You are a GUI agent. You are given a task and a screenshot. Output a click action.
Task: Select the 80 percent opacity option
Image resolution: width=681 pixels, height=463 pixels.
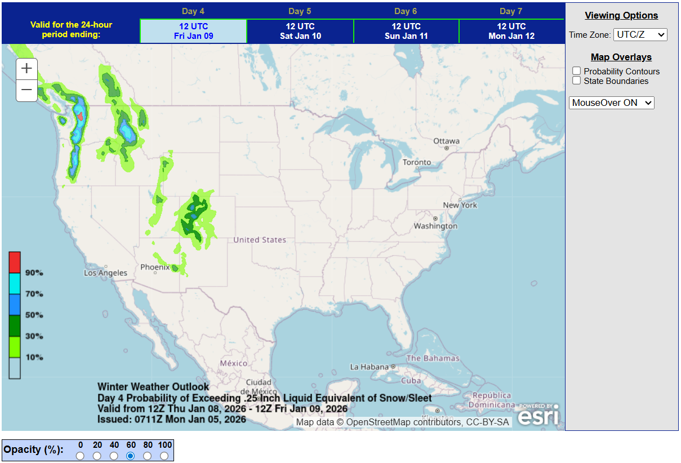click(x=147, y=456)
